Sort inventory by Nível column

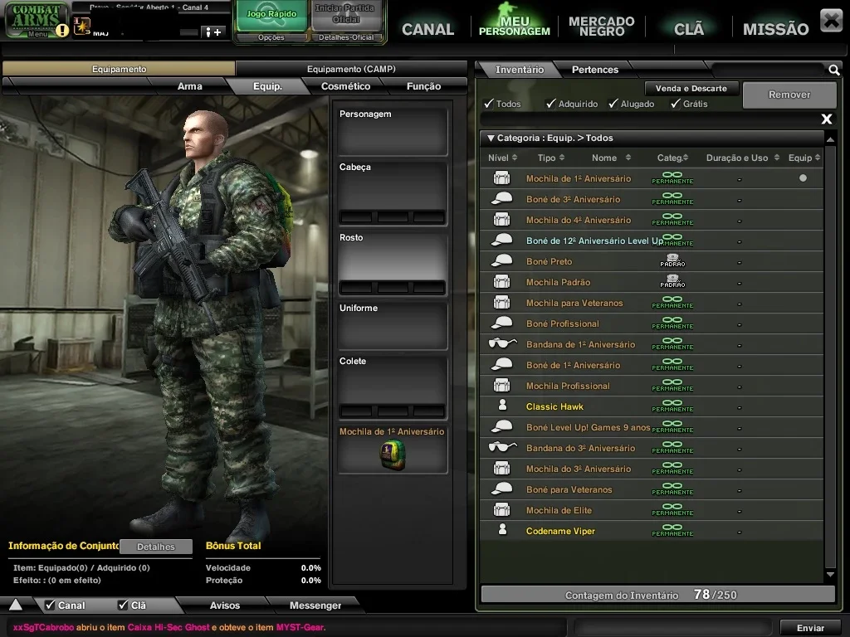(502, 158)
